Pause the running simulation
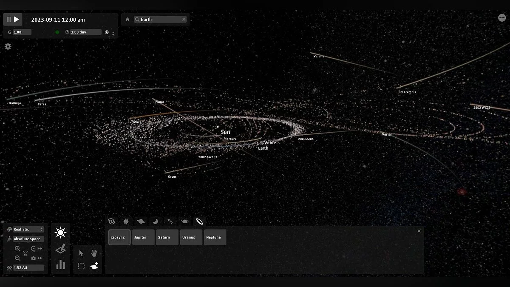510x287 pixels. click(9, 19)
